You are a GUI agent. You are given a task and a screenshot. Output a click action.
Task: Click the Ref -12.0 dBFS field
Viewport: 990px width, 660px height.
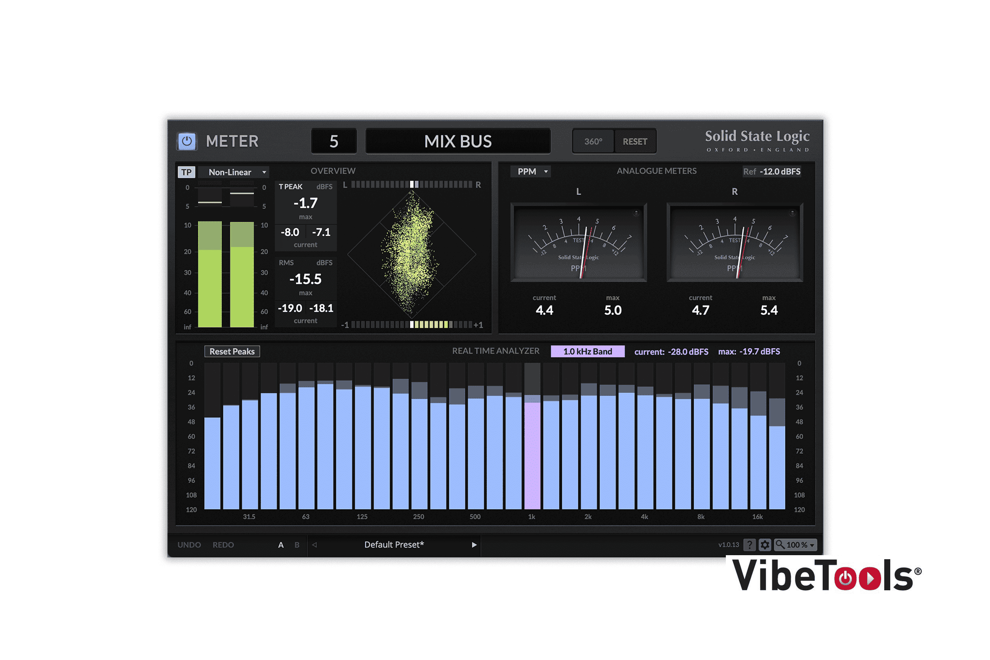[x=772, y=171]
